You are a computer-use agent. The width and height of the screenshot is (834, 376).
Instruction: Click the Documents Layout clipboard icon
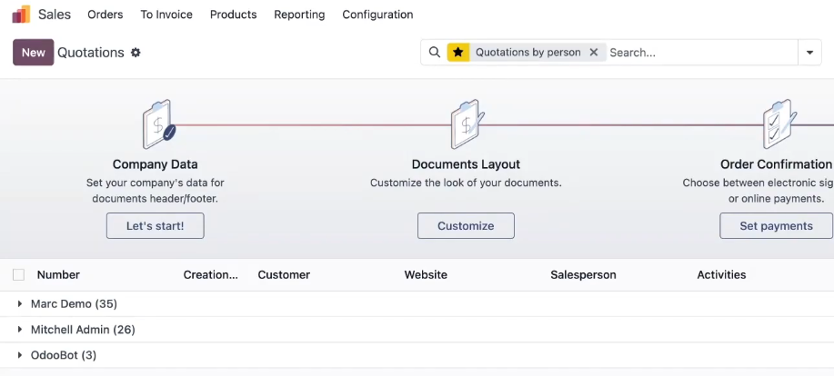[x=467, y=124]
